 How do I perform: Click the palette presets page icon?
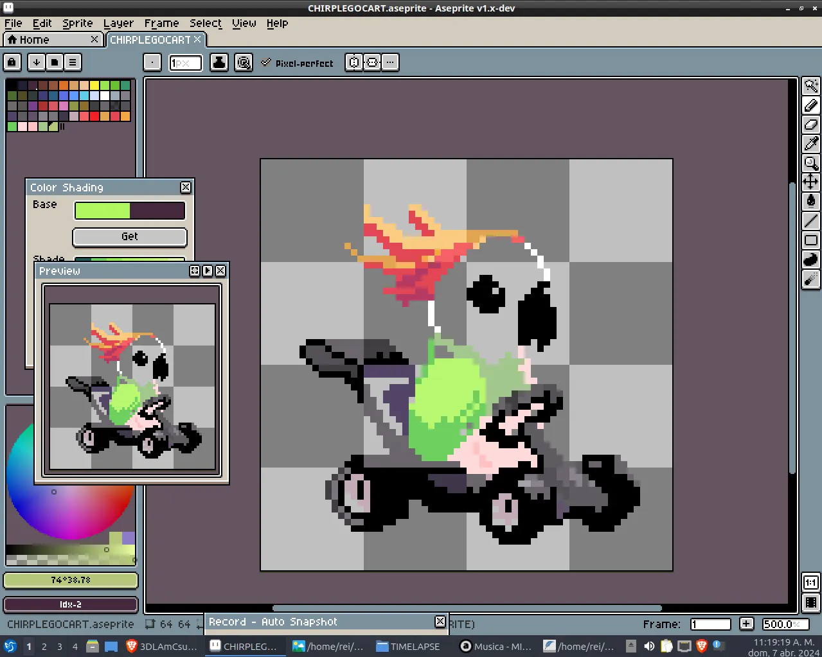[55, 62]
